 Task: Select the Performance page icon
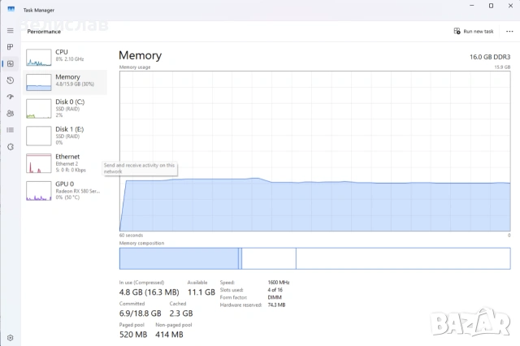[11, 63]
